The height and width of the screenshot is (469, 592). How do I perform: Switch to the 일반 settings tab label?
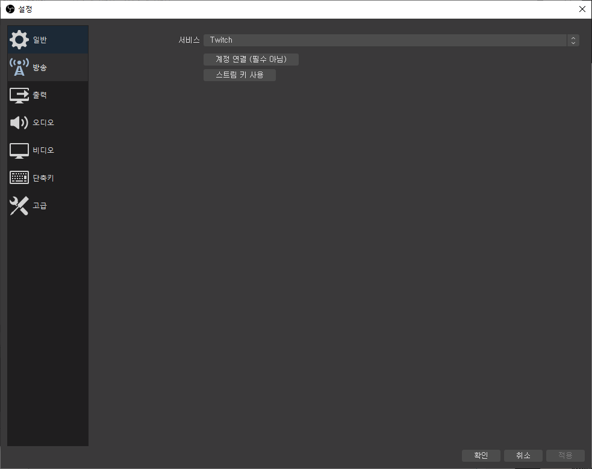pyautogui.click(x=40, y=40)
